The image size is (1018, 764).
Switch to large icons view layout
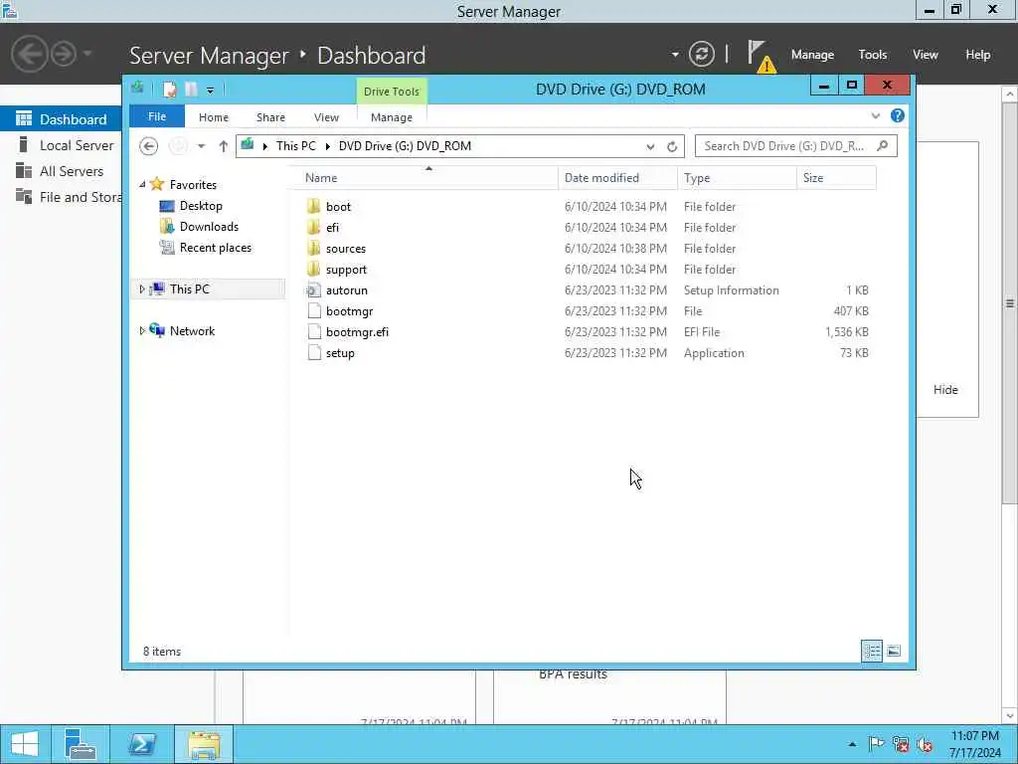point(894,651)
